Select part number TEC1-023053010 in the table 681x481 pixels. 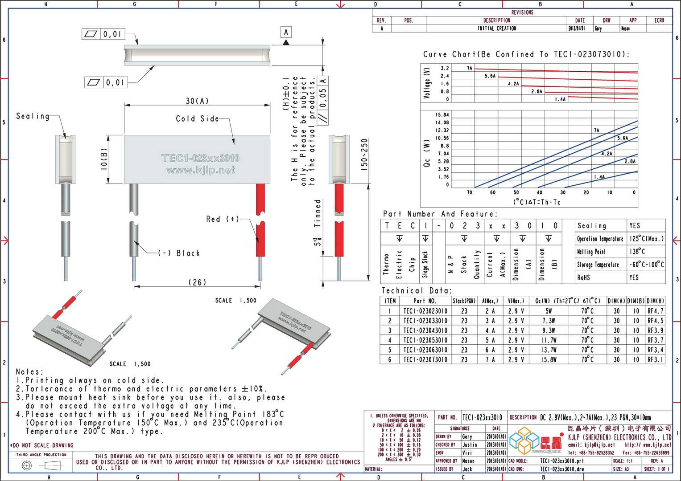point(425,340)
